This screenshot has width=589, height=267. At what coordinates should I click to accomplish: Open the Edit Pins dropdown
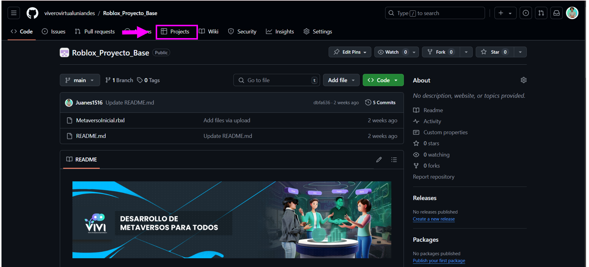(x=350, y=52)
